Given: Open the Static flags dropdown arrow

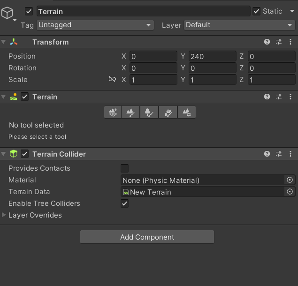Looking at the screenshot, I should pos(292,11).
